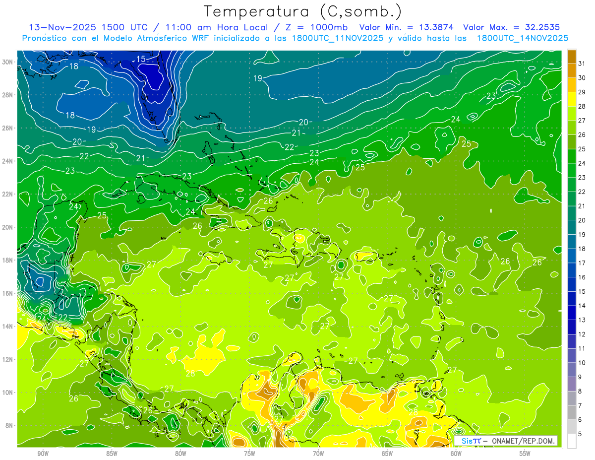
Task: Click legend value 12 on color scale
Action: click(582, 334)
